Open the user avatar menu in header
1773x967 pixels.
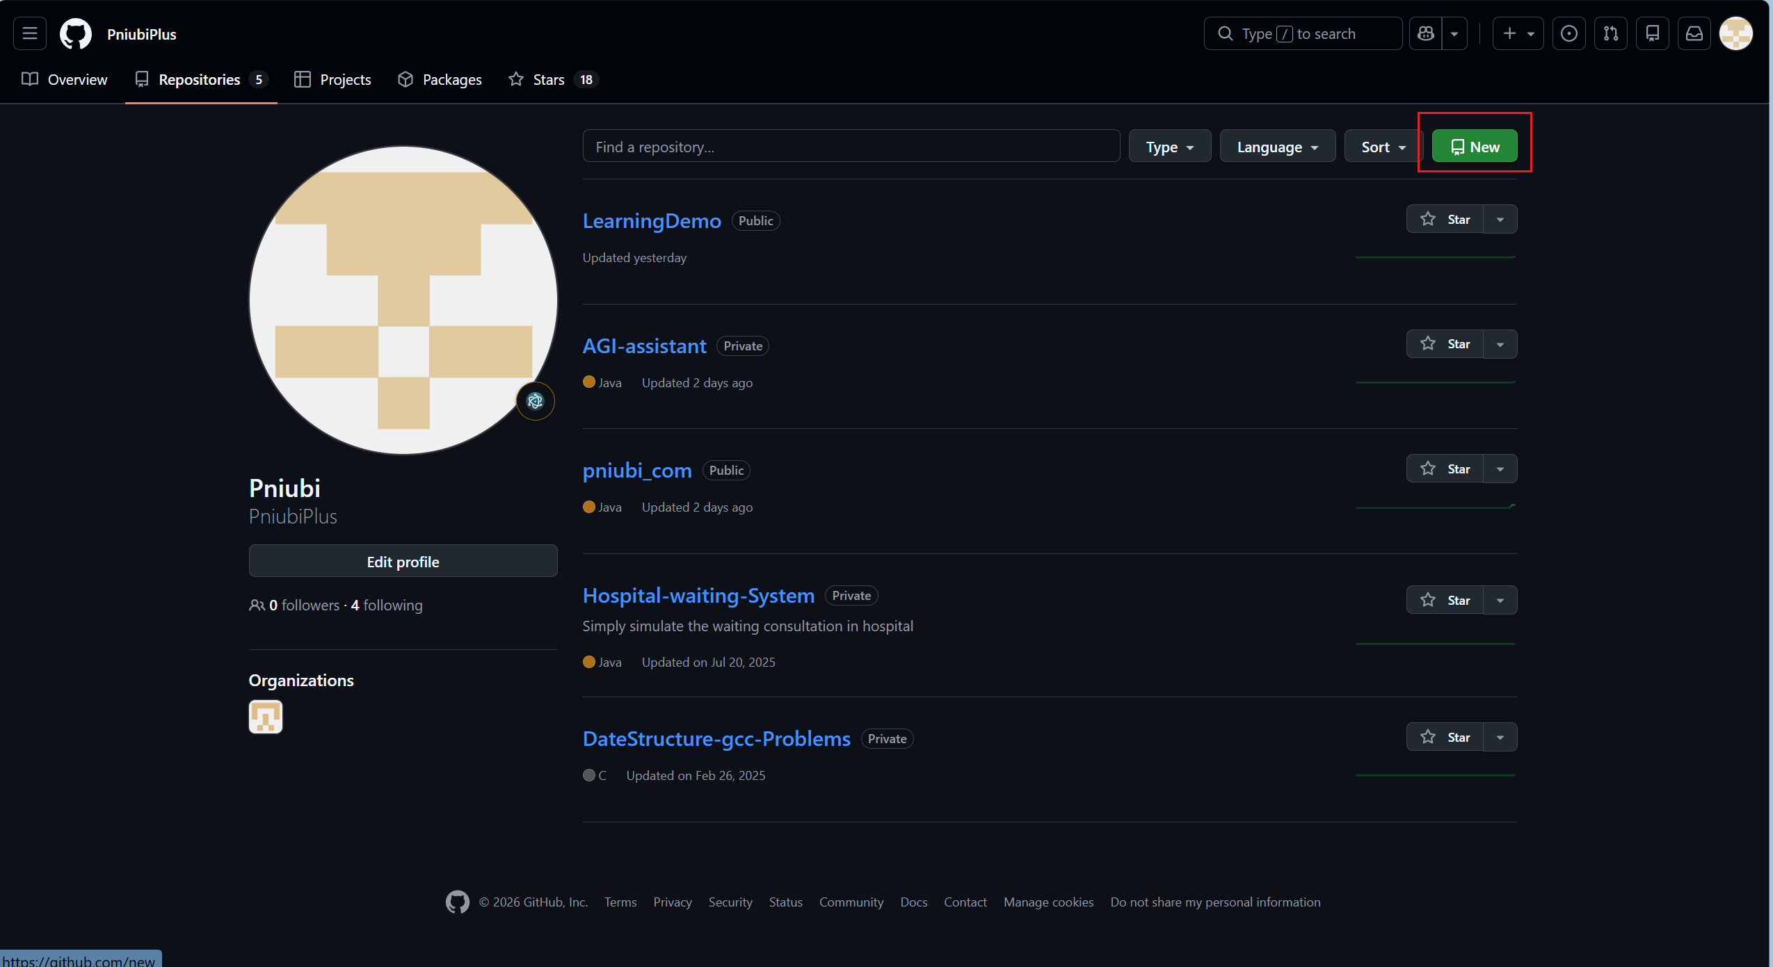[x=1736, y=33]
